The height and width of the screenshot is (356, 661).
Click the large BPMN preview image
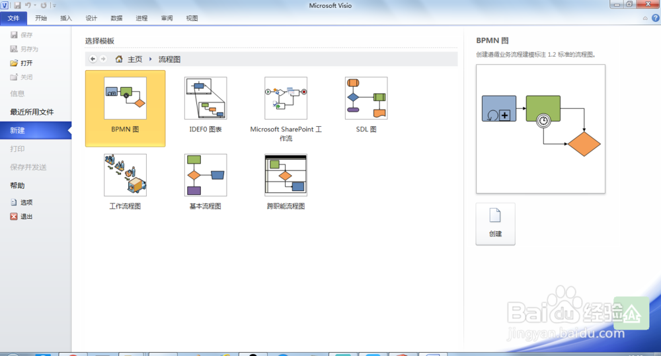[541, 129]
